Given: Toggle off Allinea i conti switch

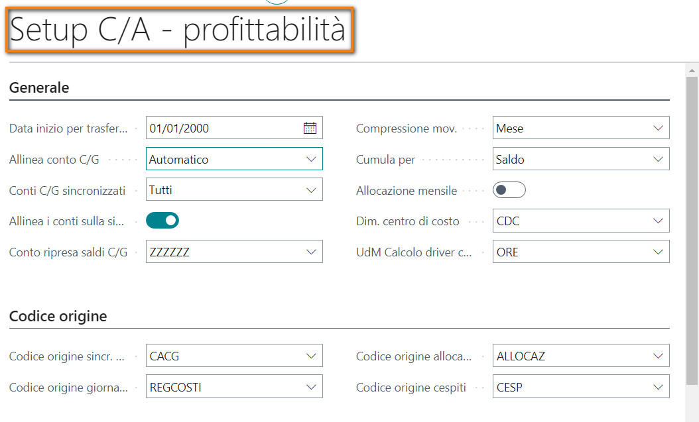Looking at the screenshot, I should [x=162, y=221].
